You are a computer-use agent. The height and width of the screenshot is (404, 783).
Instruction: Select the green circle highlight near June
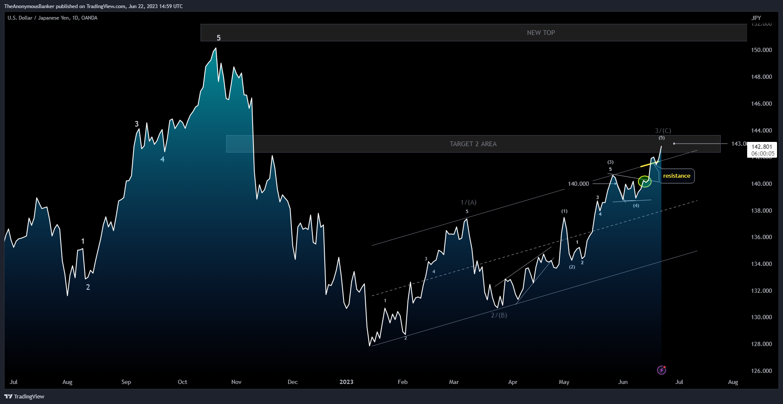[x=645, y=182]
